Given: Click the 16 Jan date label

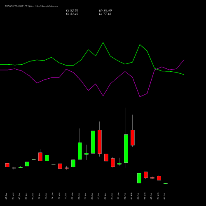Looking at the screenshot, I should tap(59, 196).
